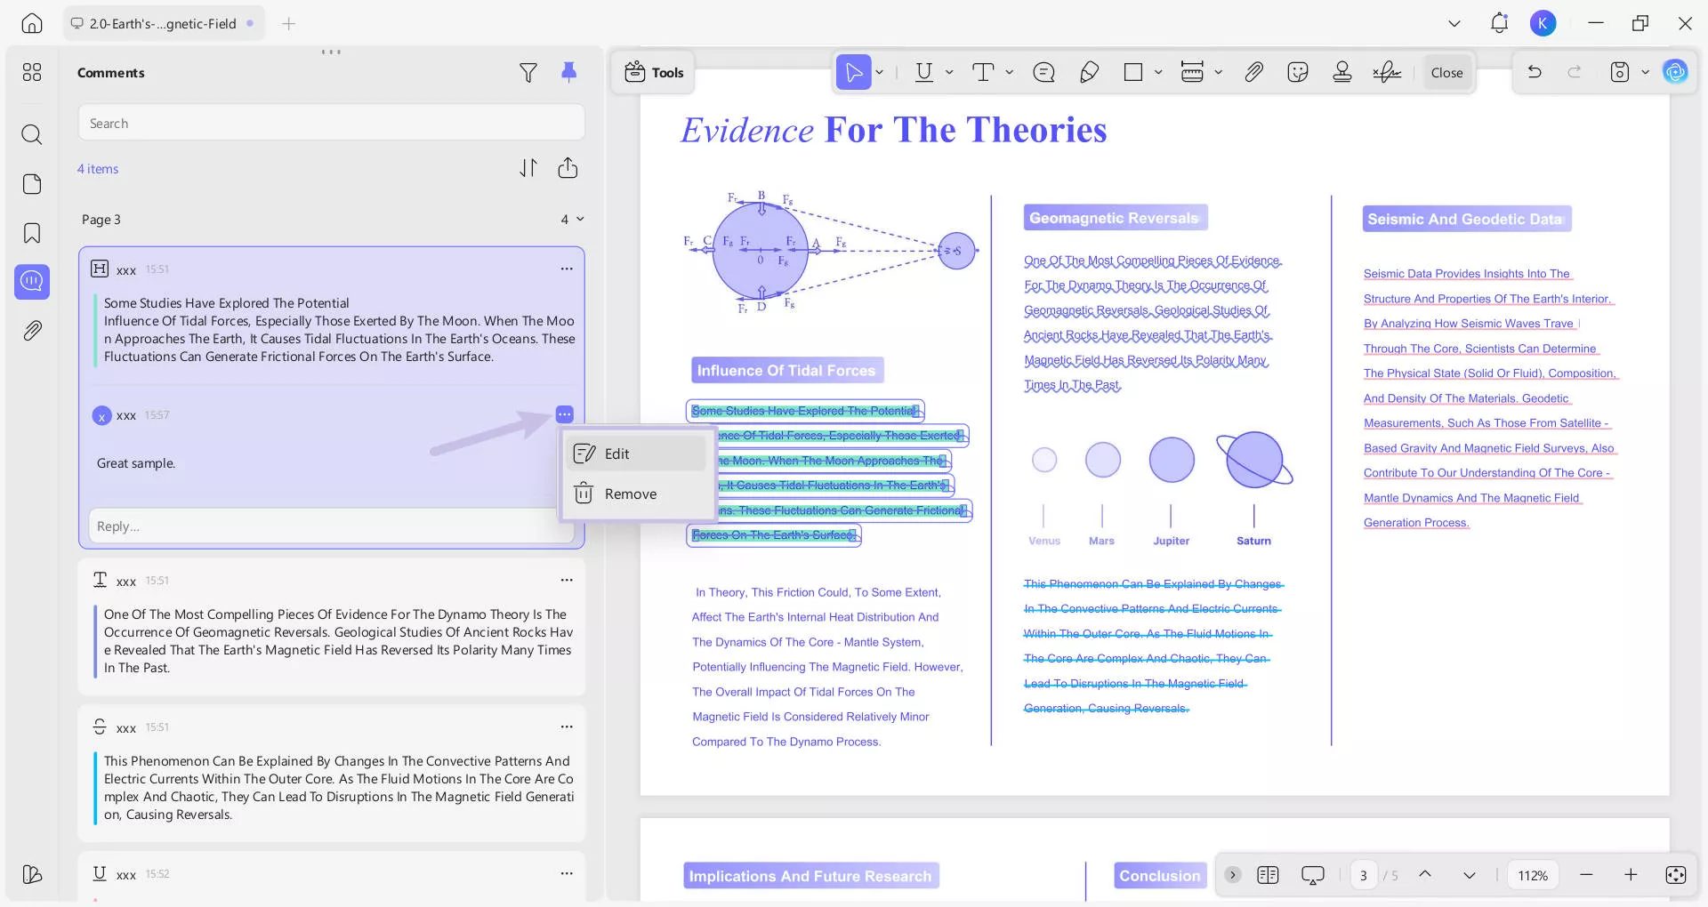Expand the save options dropdown arrow

point(1645,73)
